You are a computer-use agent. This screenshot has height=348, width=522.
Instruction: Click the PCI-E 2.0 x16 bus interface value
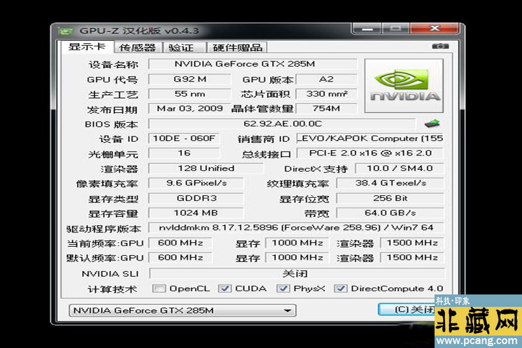(x=370, y=153)
